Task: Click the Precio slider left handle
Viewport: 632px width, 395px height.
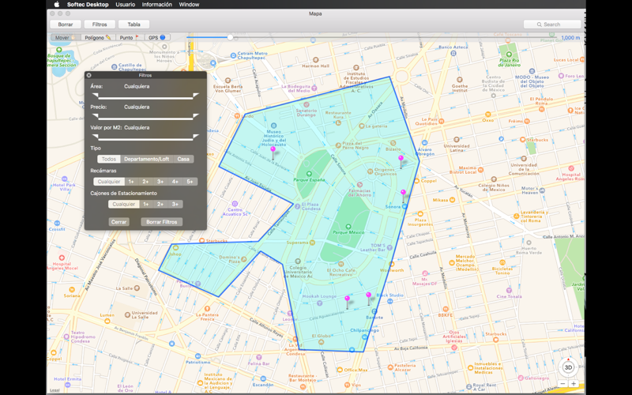Action: click(x=95, y=116)
